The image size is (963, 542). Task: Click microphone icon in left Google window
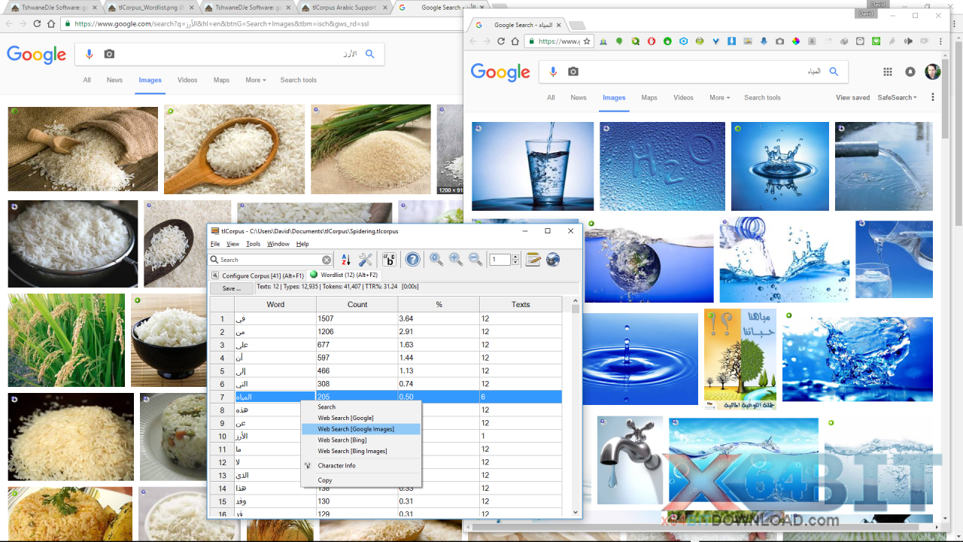click(90, 54)
